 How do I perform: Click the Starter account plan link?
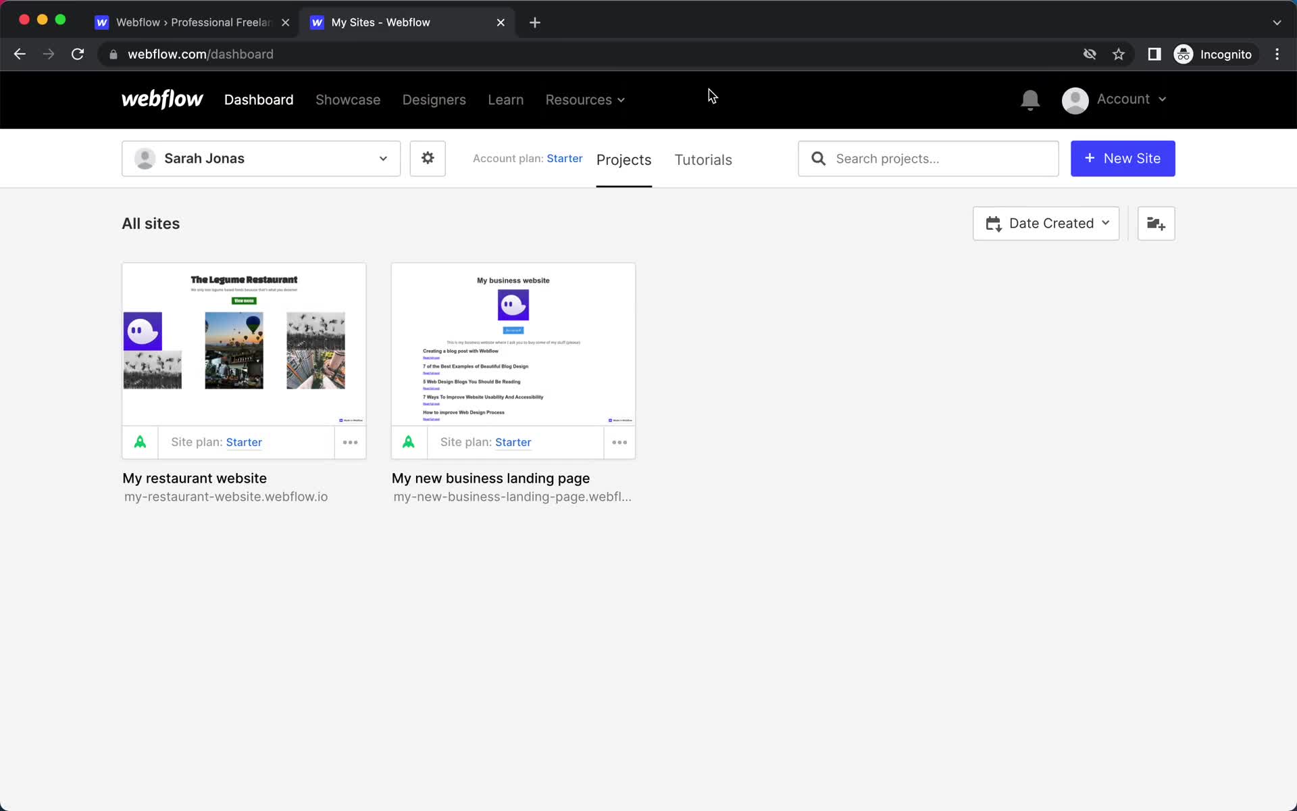point(564,158)
